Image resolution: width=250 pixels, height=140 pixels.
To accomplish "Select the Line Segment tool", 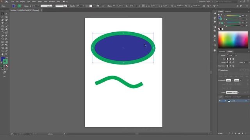I will 6,23.
